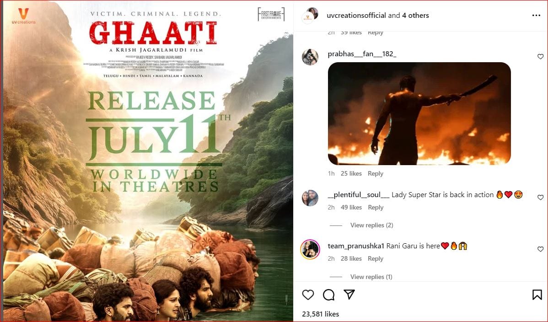Like the Lady Super Star comment

[540, 197]
